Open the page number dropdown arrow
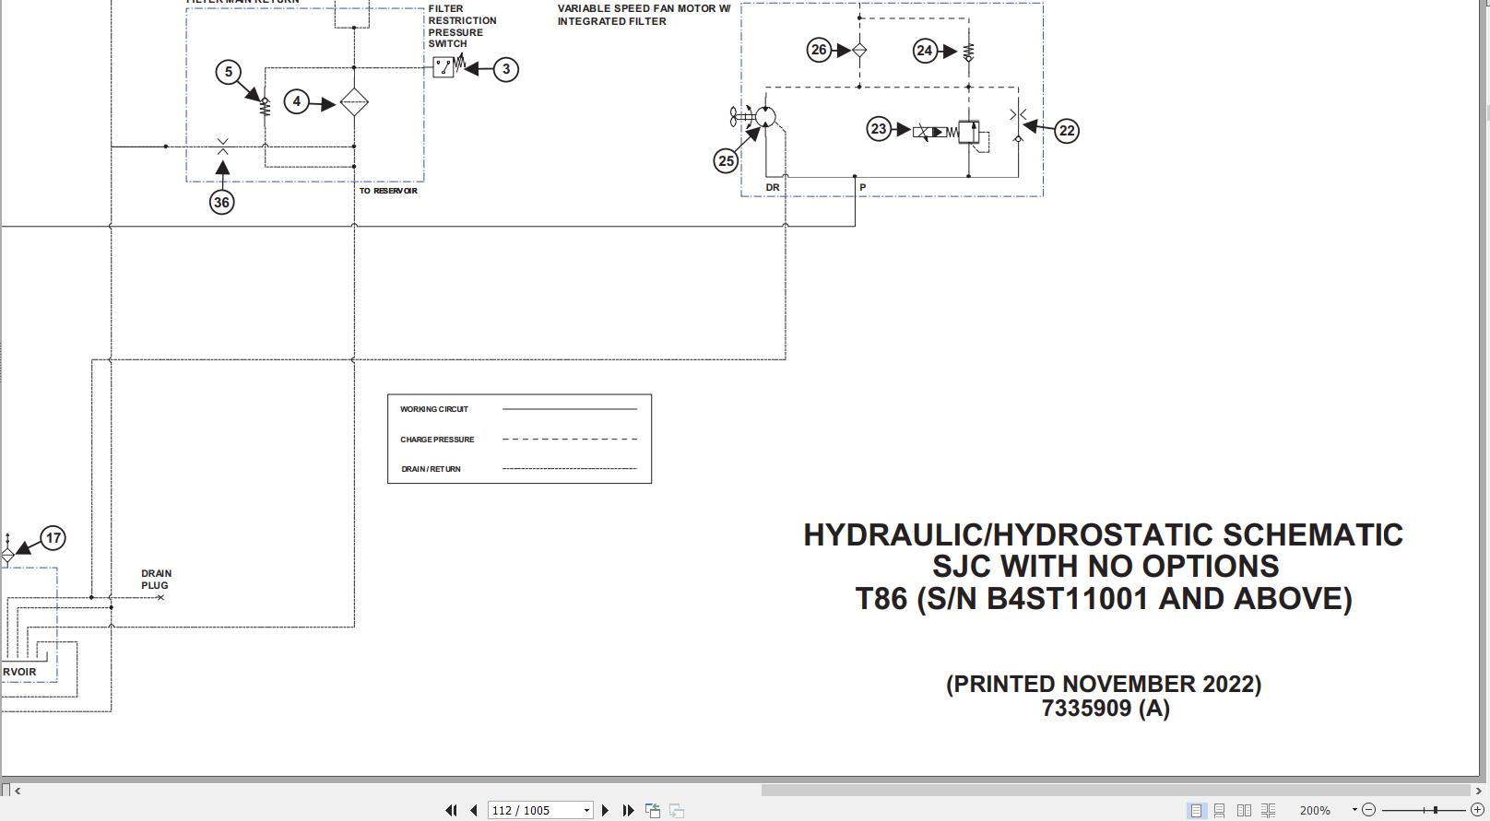 click(x=586, y=810)
